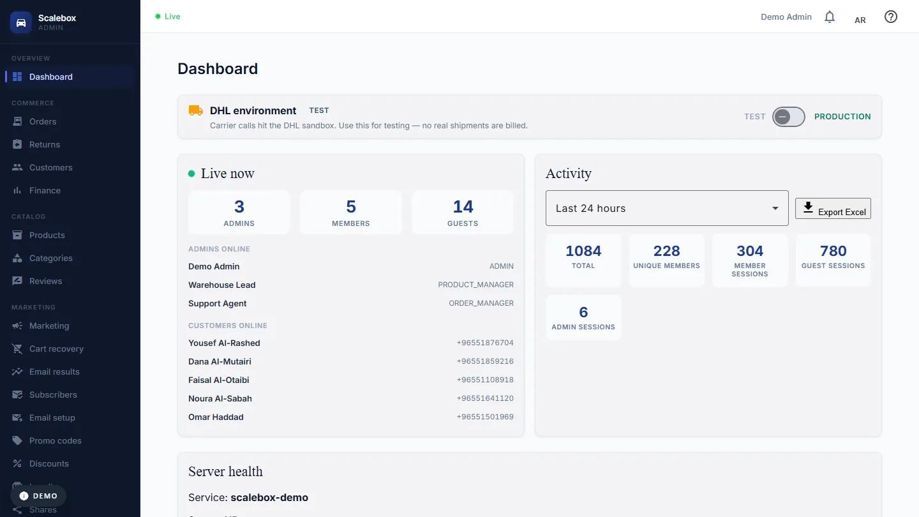Navigate to Products in the sidebar
919x517 pixels.
pyautogui.click(x=70, y=235)
